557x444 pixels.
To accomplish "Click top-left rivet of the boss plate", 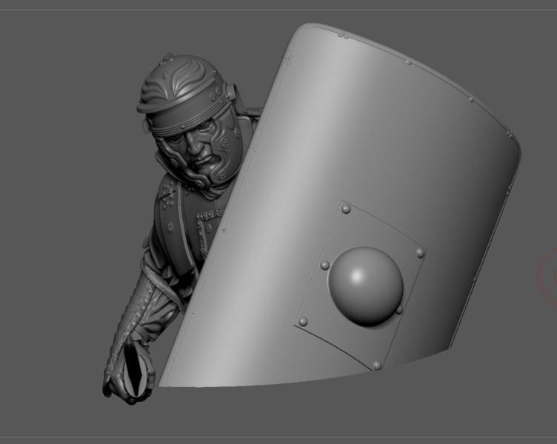I will (x=345, y=210).
